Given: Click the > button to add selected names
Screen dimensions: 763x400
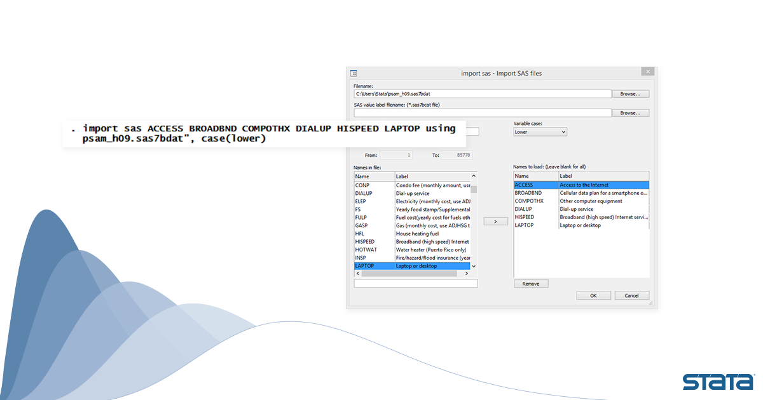Looking at the screenshot, I should pyautogui.click(x=495, y=221).
